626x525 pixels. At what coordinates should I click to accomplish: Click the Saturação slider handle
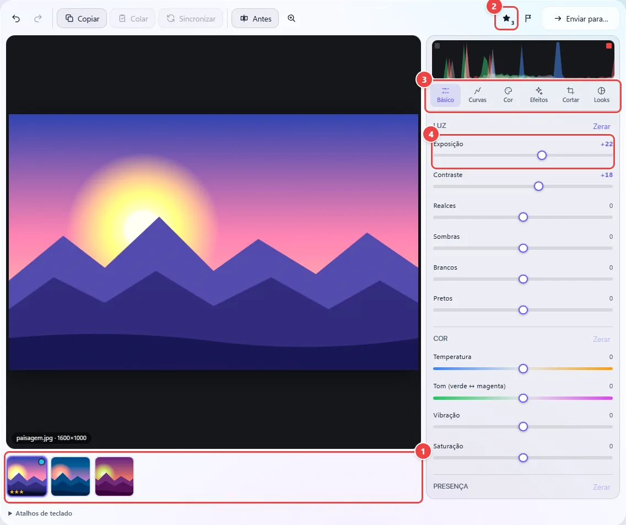click(523, 458)
